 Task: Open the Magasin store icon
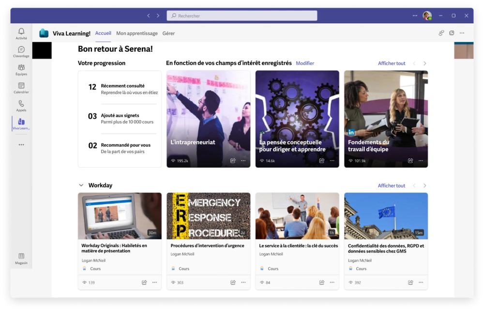pyautogui.click(x=21, y=258)
